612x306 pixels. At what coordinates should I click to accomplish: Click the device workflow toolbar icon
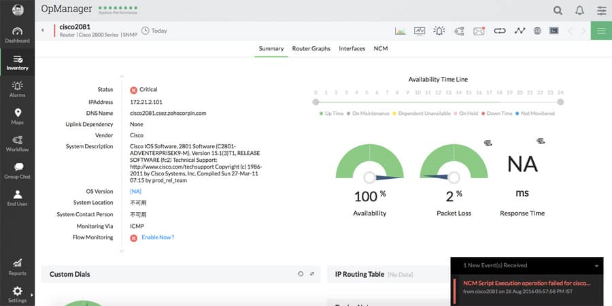(x=459, y=31)
